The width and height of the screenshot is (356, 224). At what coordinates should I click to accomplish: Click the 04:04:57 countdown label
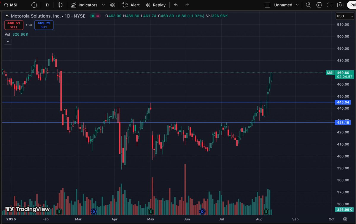click(344, 77)
